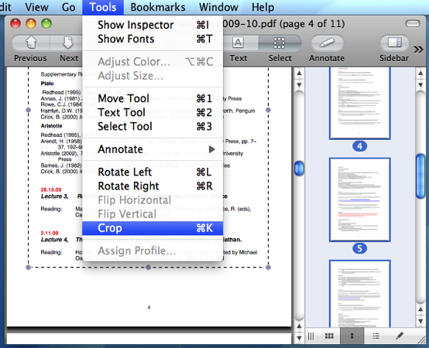Select the Move Tool menu entry

pyautogui.click(x=153, y=98)
